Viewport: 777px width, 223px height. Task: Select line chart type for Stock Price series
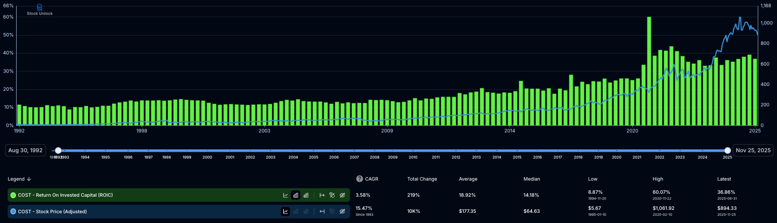(x=285, y=211)
